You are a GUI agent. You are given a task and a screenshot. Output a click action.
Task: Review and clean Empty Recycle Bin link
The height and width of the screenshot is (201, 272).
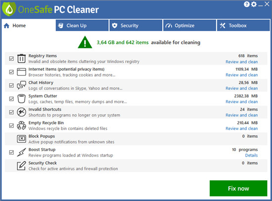pyautogui.click(x=242, y=128)
